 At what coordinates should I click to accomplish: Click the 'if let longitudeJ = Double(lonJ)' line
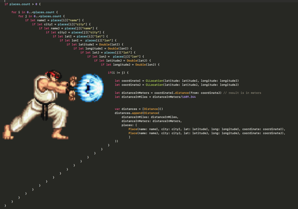tap(130, 65)
